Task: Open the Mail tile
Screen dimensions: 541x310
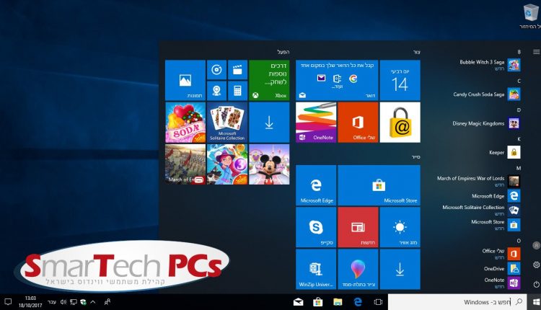Action: [x=337, y=80]
